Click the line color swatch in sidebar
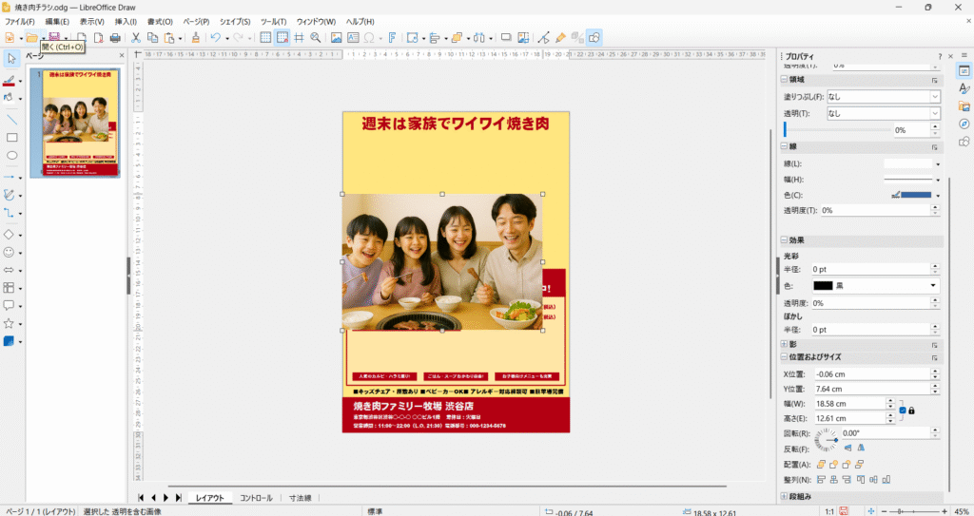974x516 pixels. 916,195
